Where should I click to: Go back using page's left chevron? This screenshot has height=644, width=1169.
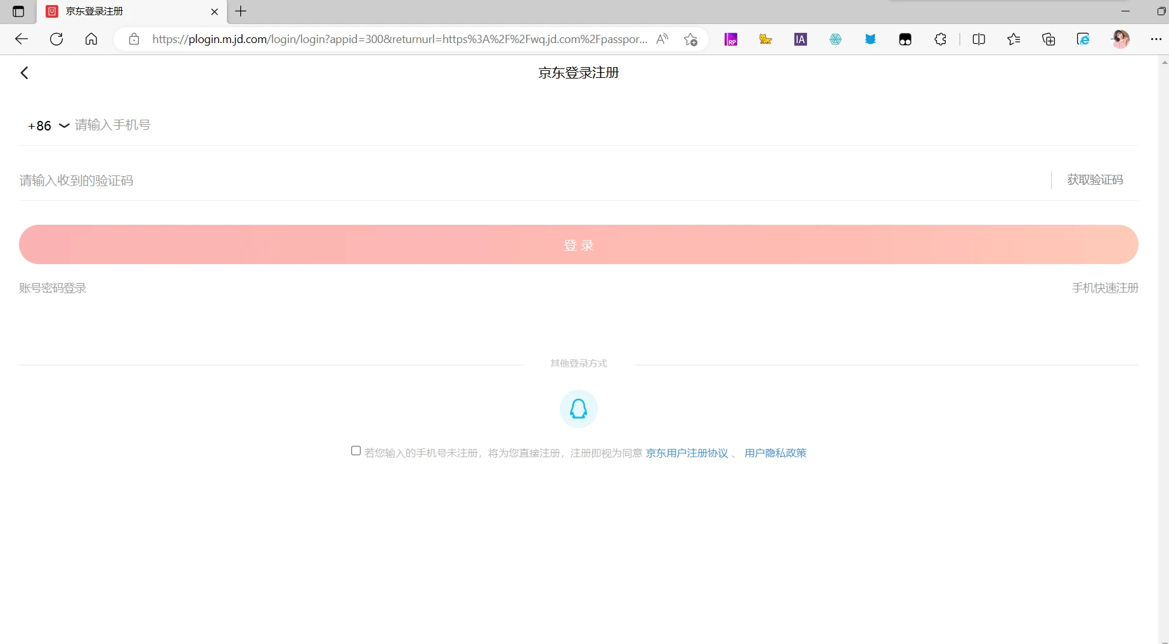click(x=25, y=73)
